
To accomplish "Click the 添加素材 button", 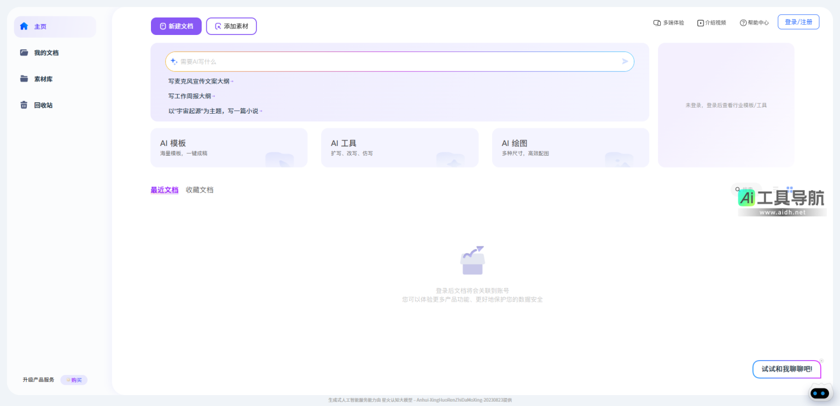I will coord(231,26).
